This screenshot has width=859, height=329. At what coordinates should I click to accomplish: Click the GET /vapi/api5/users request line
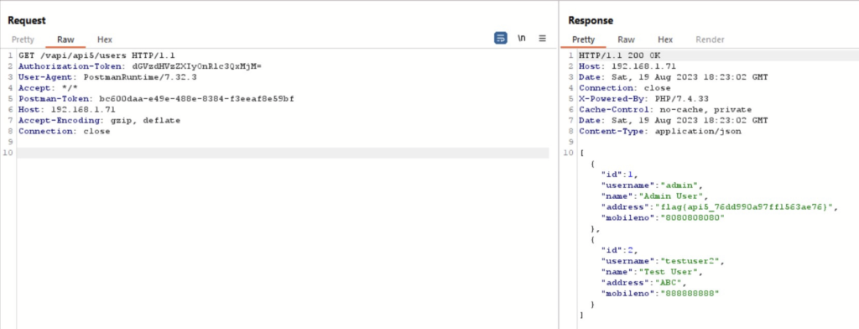click(96, 56)
